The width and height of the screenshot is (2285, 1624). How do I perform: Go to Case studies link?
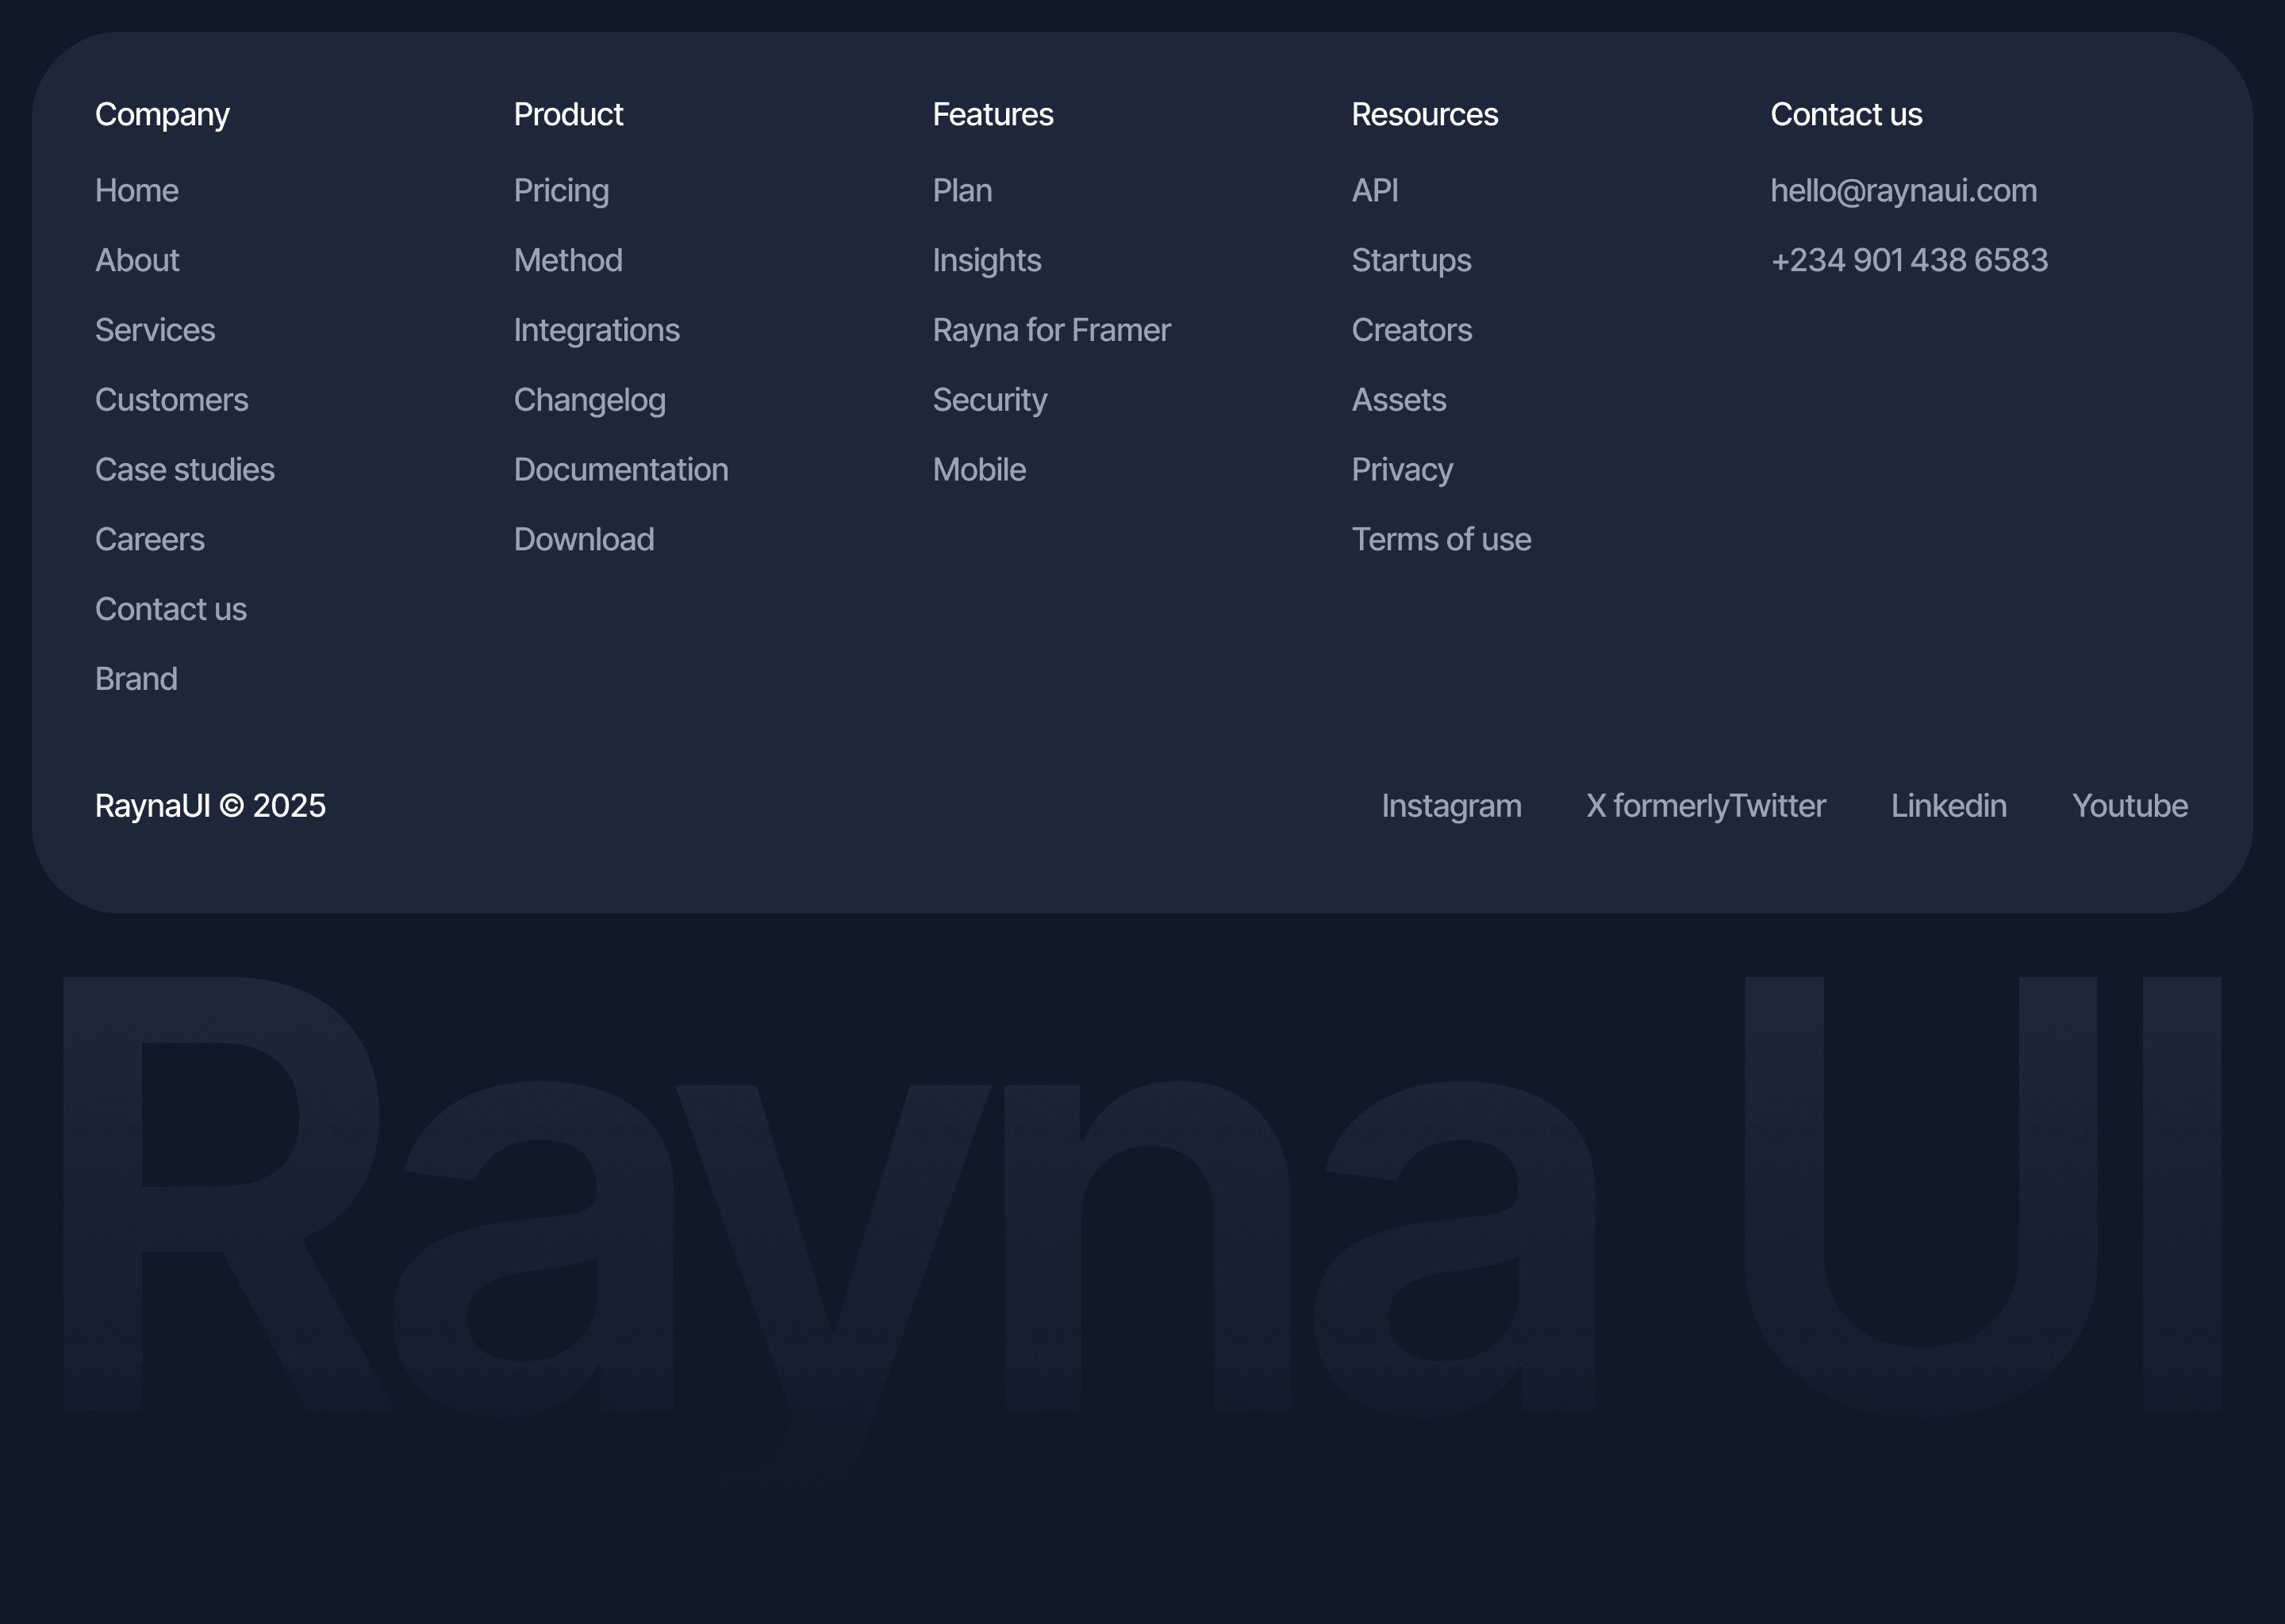pos(184,469)
